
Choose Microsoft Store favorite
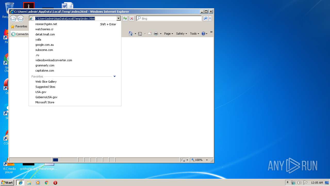tap(45, 102)
